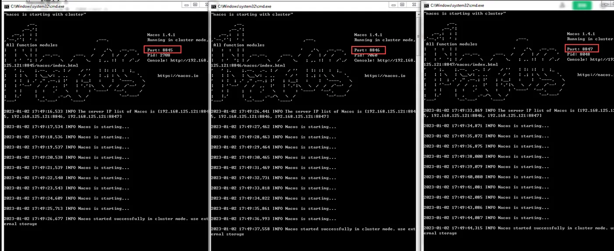Click the log line at 17:49:20,538
The width and height of the screenshot is (614, 251).
[66, 157]
